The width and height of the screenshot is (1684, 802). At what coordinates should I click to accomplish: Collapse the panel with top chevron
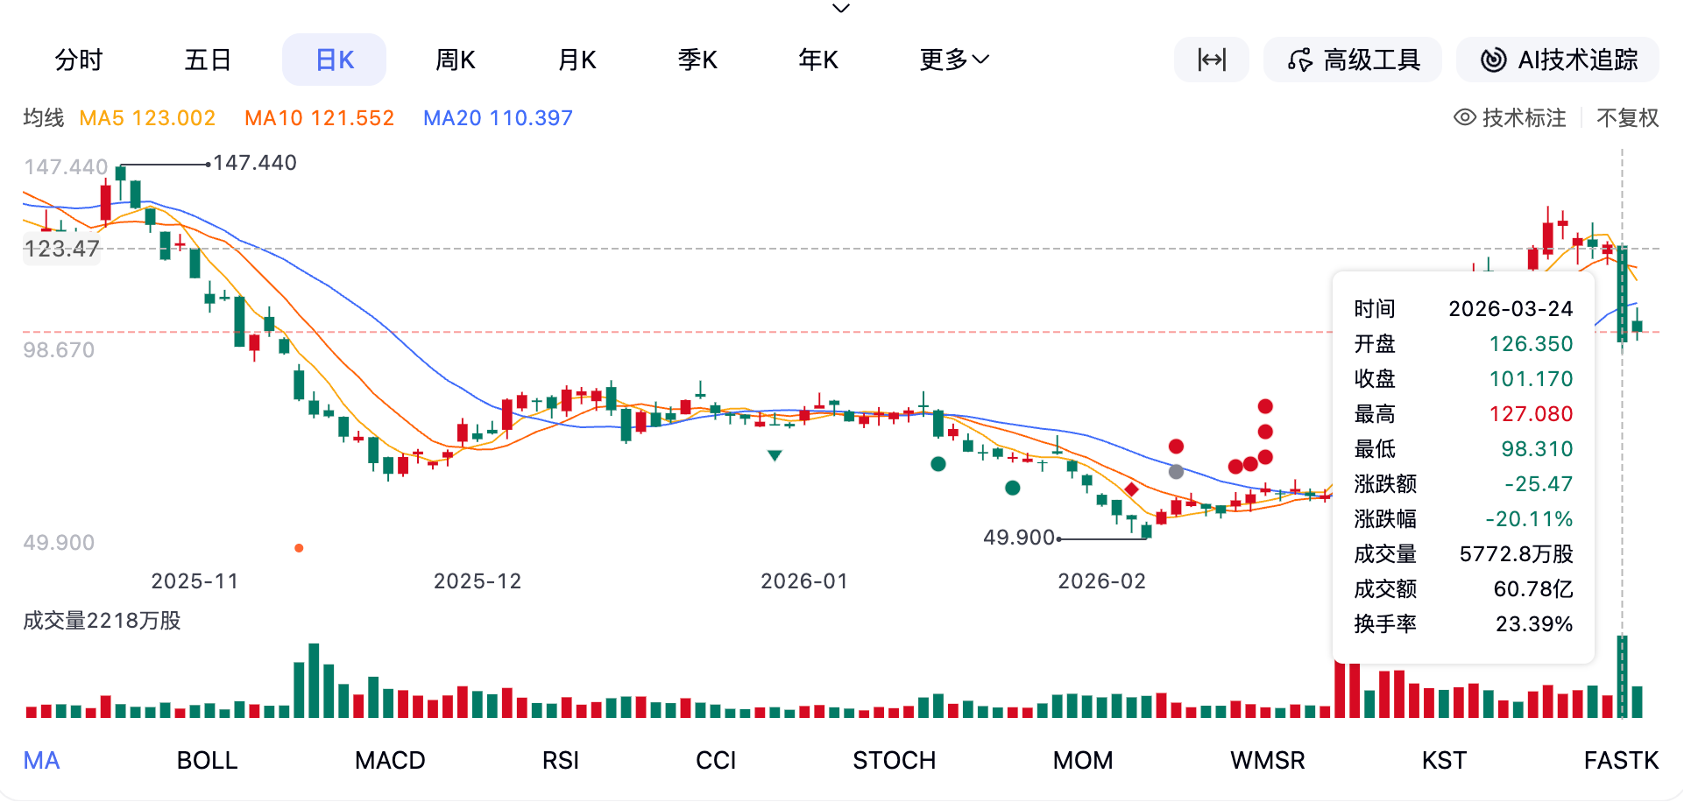pyautogui.click(x=841, y=9)
